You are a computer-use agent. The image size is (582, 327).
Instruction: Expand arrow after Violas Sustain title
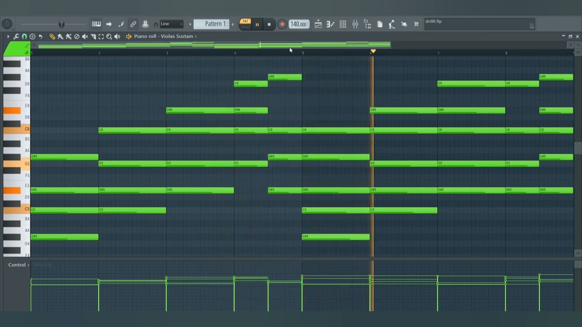[x=196, y=36]
